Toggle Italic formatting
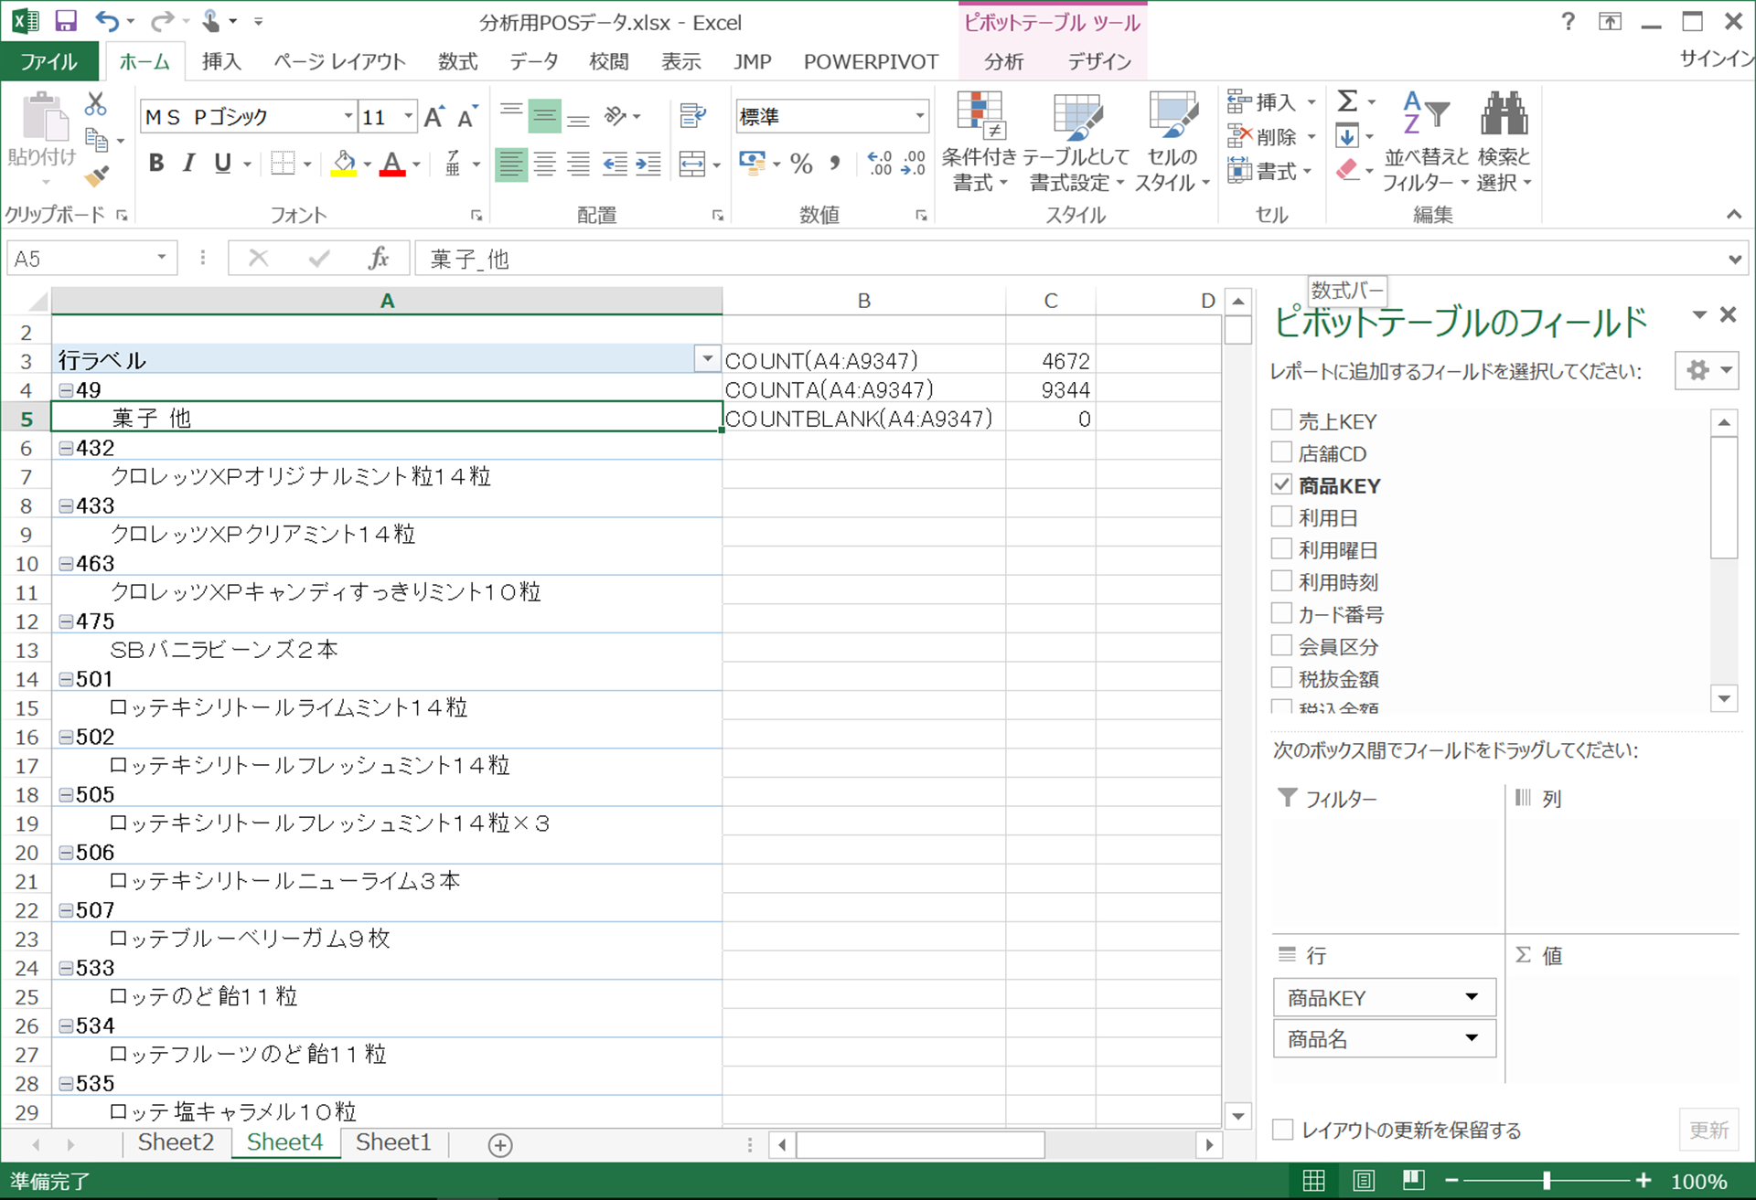Image resolution: width=1756 pixels, height=1200 pixels. tap(188, 164)
